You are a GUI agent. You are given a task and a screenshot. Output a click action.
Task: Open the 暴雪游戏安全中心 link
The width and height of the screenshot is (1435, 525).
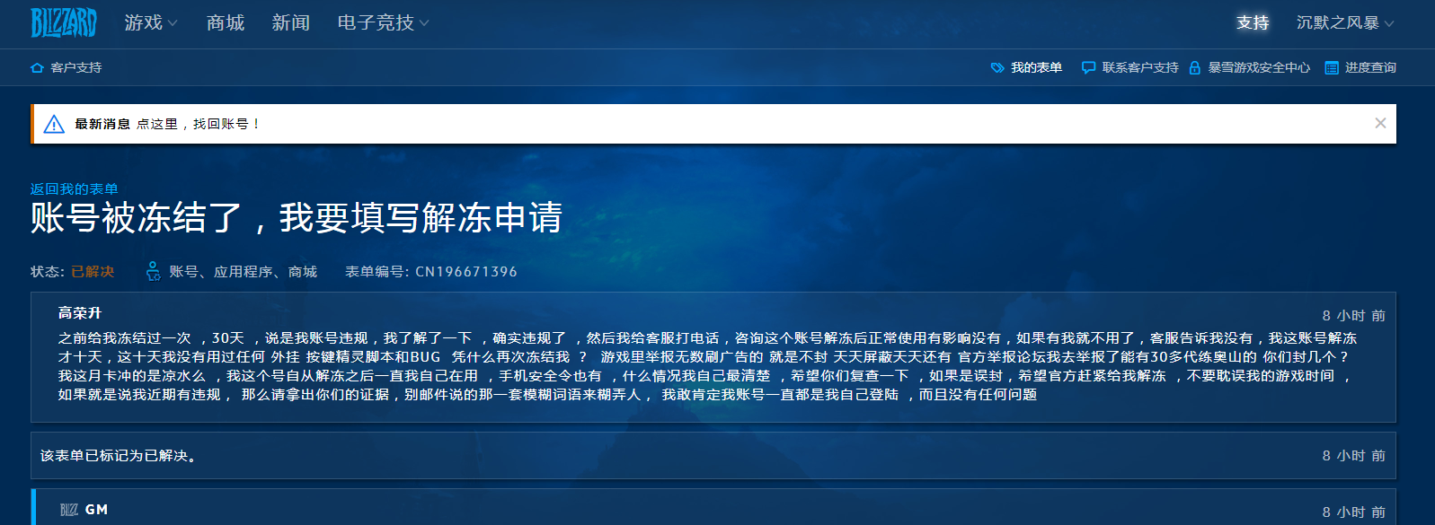[1259, 68]
